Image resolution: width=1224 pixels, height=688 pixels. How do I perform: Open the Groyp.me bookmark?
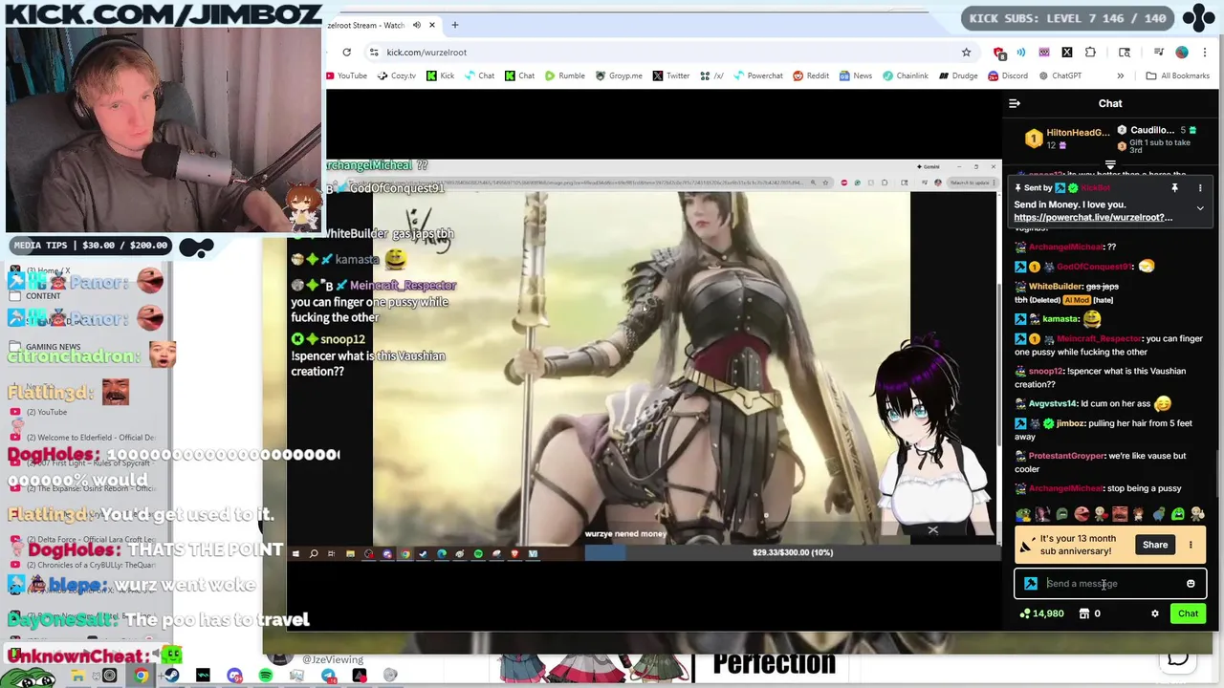[x=619, y=75]
